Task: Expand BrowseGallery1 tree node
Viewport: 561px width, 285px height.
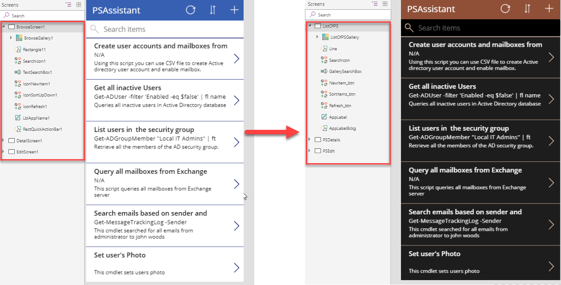Action: point(11,38)
